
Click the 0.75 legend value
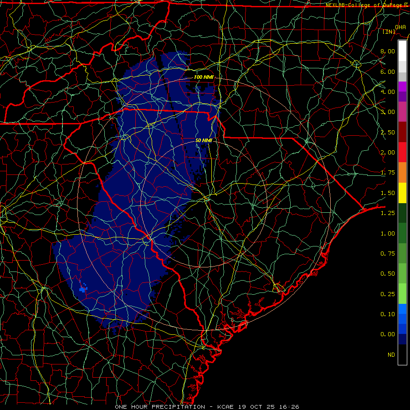[x=388, y=254]
